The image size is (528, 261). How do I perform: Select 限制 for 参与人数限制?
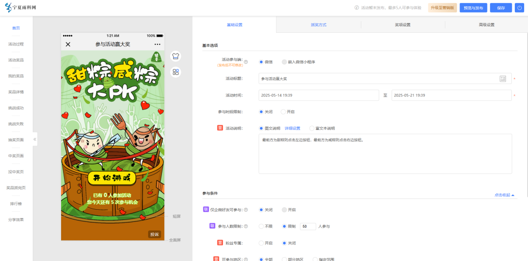point(284,226)
